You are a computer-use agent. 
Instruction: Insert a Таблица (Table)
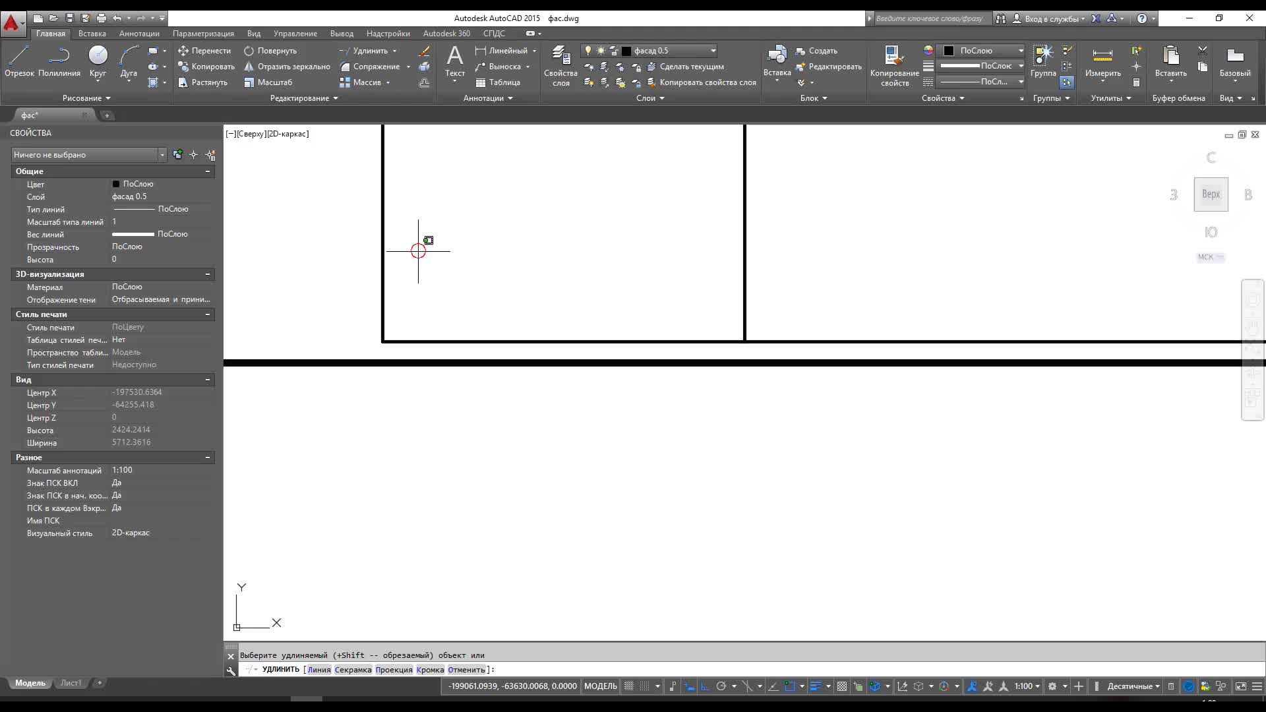498,82
